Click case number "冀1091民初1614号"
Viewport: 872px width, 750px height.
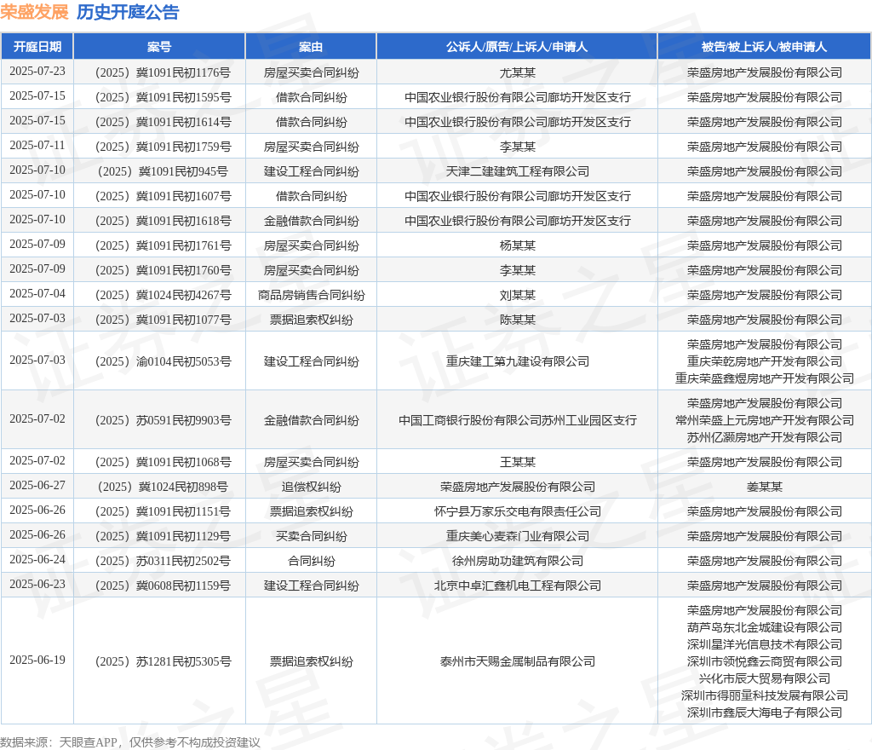184,122
